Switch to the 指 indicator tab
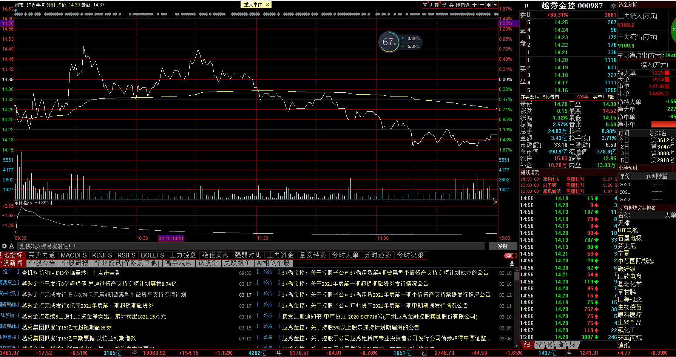Image resolution: width=676 pixels, height=357 pixels. (561, 345)
